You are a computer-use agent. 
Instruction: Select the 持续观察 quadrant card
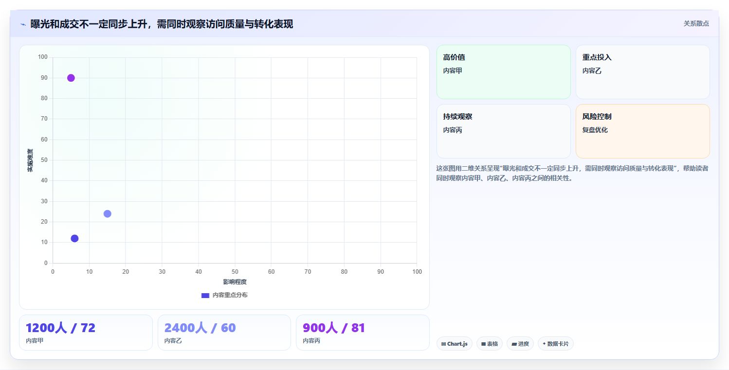(x=503, y=131)
